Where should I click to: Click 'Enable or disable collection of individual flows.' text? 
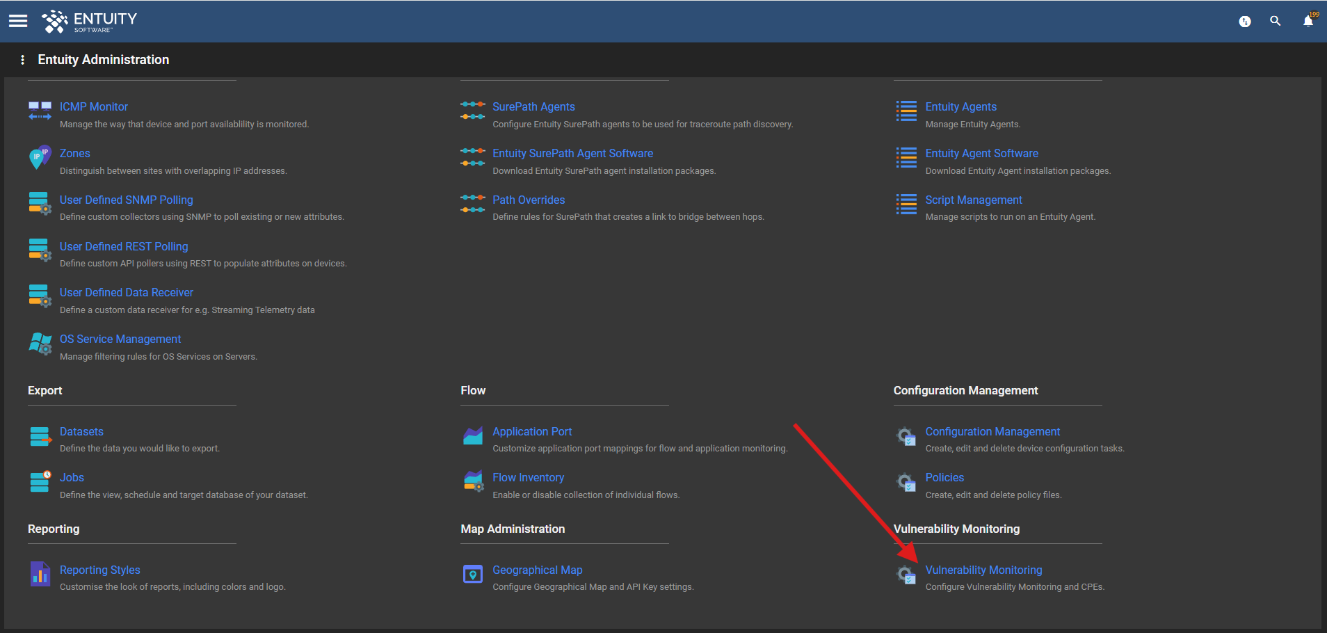(x=586, y=495)
